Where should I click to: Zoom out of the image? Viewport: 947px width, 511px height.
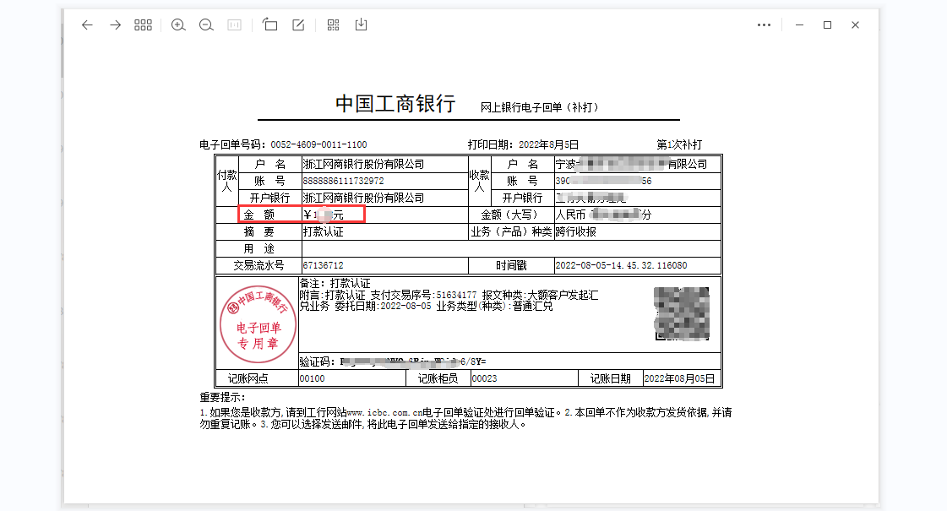[207, 24]
